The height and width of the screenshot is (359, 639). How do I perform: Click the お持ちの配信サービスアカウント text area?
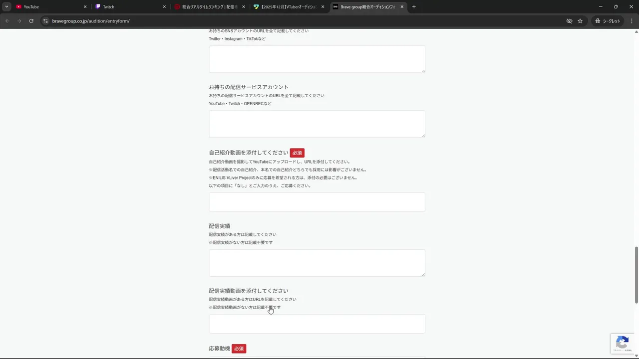tap(317, 124)
